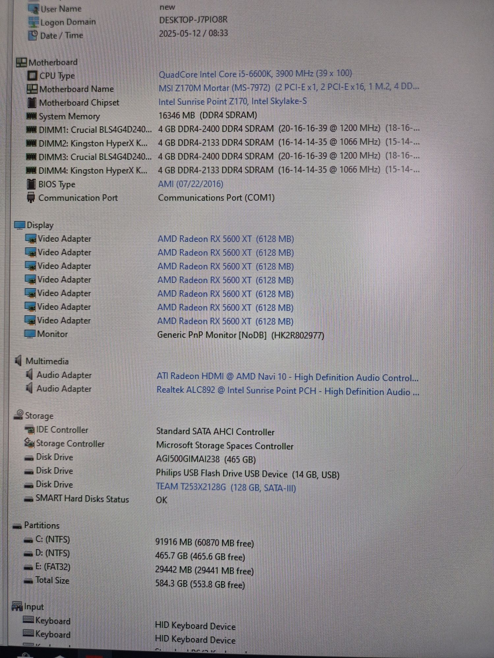494x658 pixels.
Task: Select the Multimedia section heading
Action: pos(47,361)
